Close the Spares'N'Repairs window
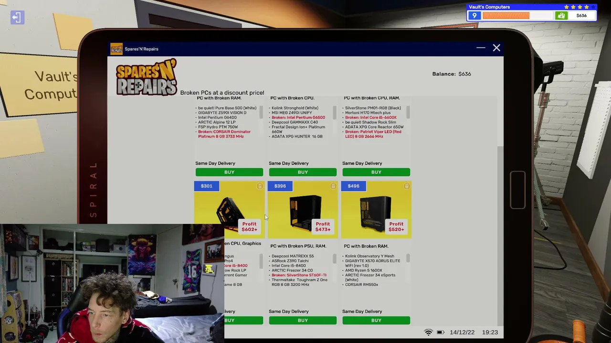 pos(496,48)
